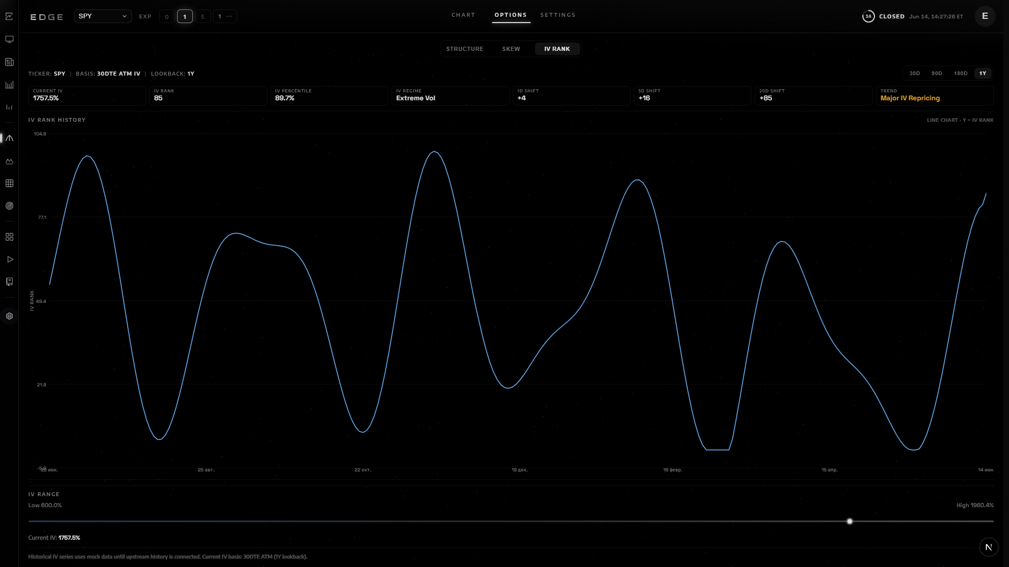This screenshot has width=1009, height=567.
Task: Set lookback to 1Y
Action: tap(983, 73)
